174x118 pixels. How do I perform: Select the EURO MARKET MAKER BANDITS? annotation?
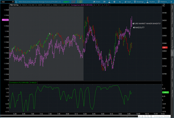tap(147, 24)
